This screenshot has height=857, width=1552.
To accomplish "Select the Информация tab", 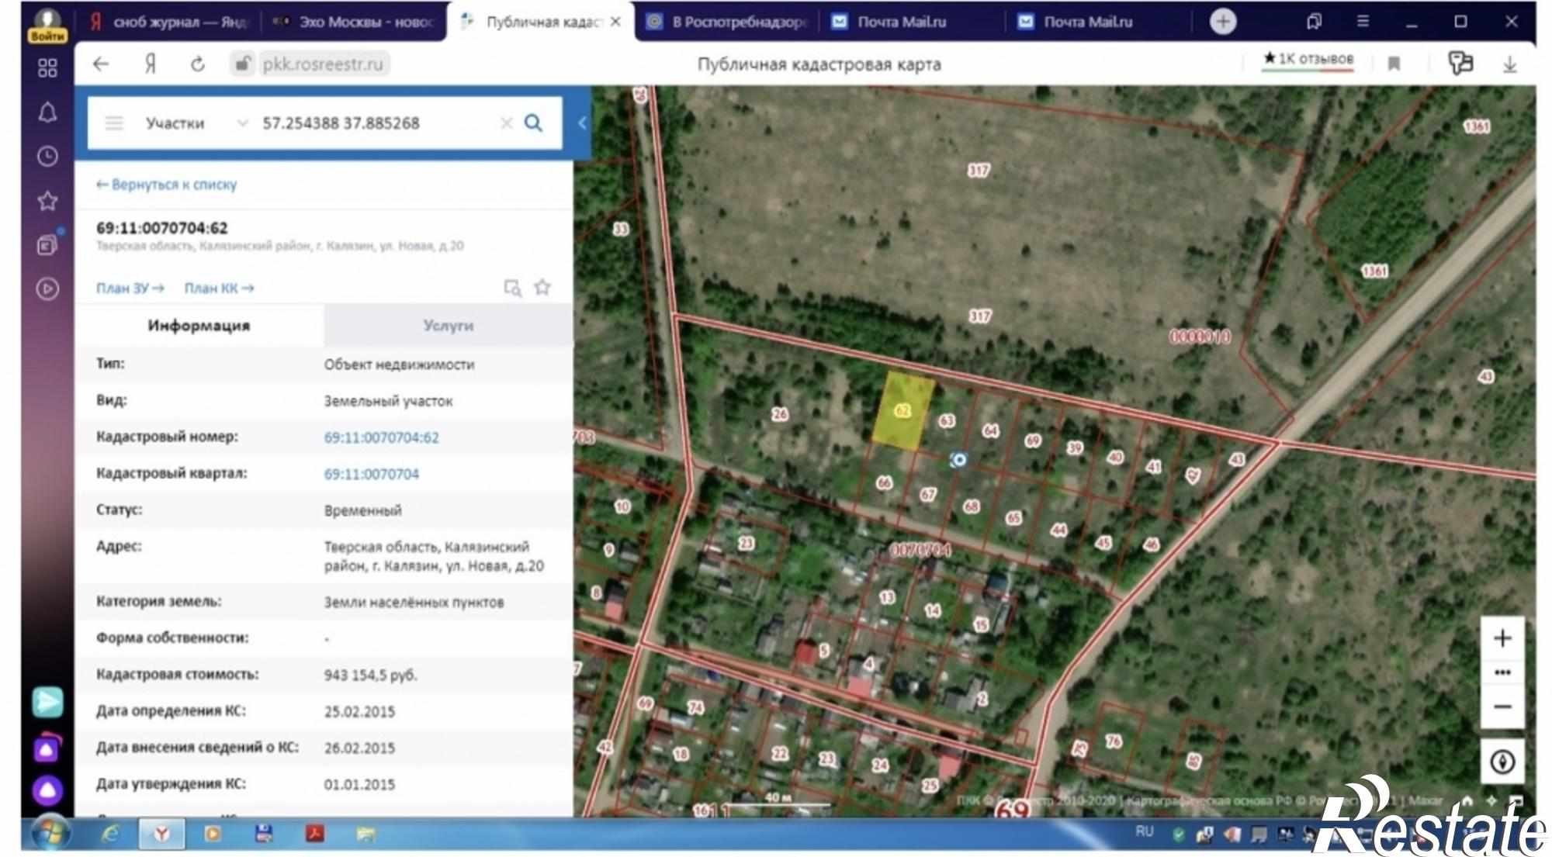I will click(x=199, y=326).
